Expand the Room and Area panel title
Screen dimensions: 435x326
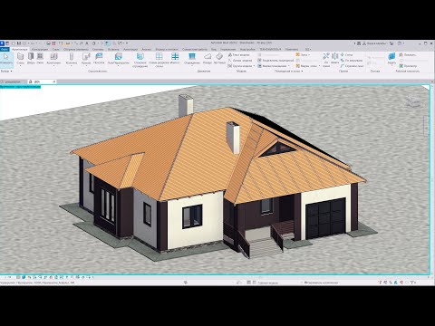[288, 72]
